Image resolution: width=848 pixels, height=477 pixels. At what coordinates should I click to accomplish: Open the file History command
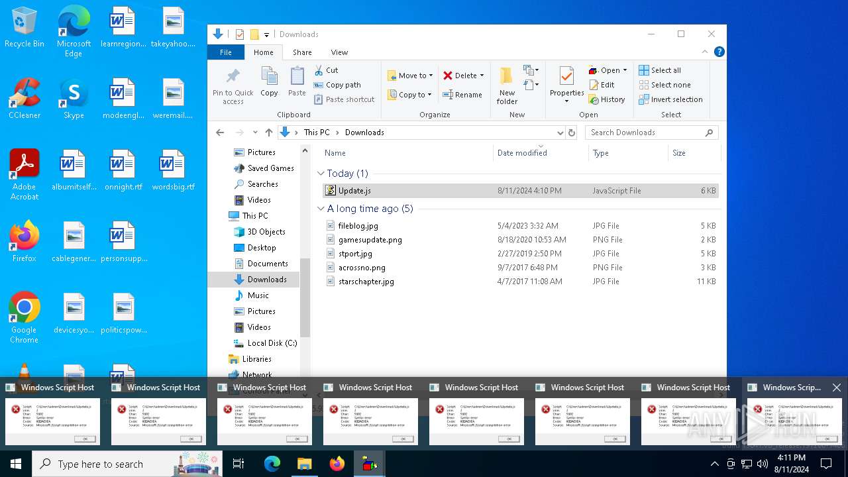click(606, 99)
